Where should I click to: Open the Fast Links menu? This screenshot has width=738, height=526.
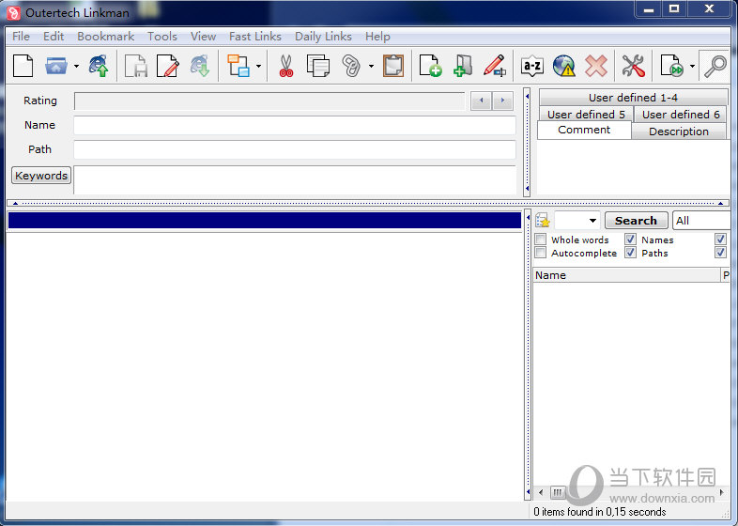coord(255,37)
